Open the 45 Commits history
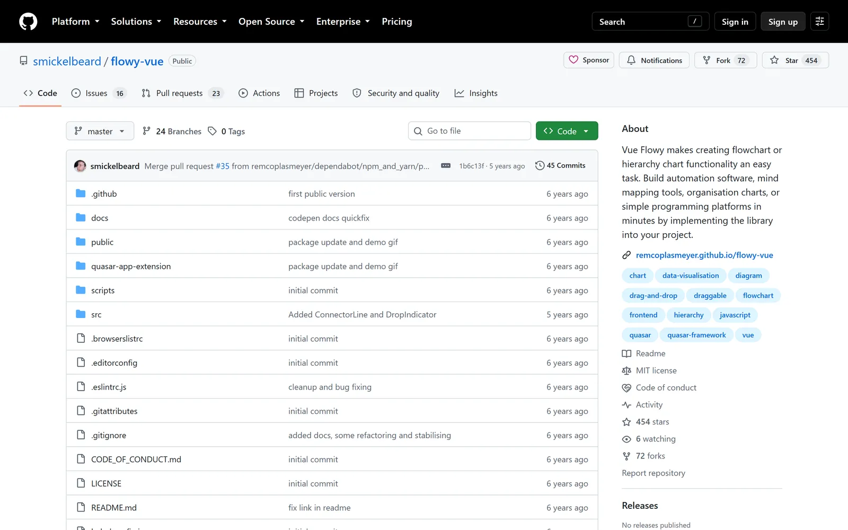This screenshot has width=848, height=530. [x=560, y=165]
